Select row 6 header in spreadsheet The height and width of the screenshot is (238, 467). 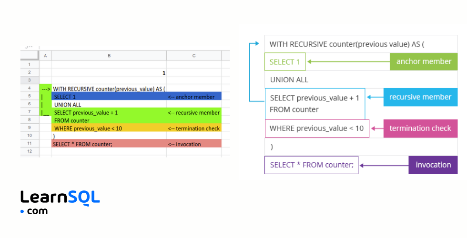coord(30,104)
